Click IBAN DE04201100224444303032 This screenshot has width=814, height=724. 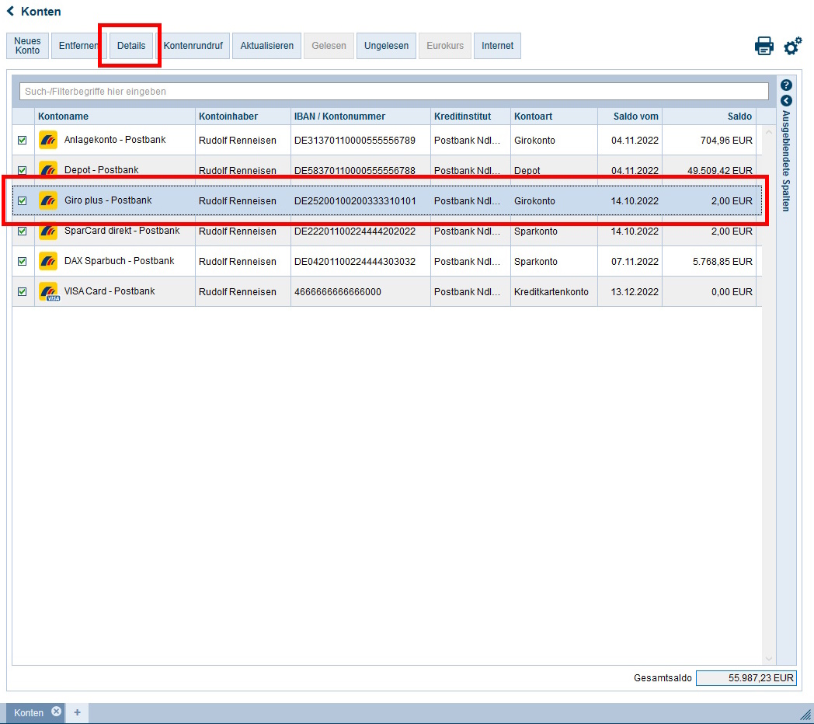pos(354,261)
